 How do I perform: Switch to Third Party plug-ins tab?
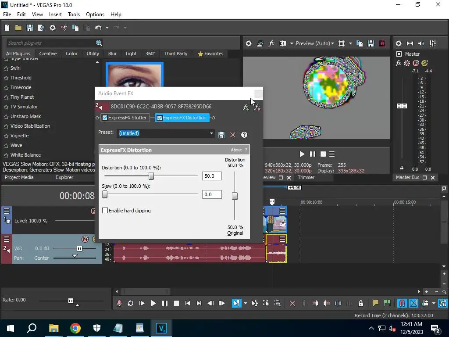[175, 54]
